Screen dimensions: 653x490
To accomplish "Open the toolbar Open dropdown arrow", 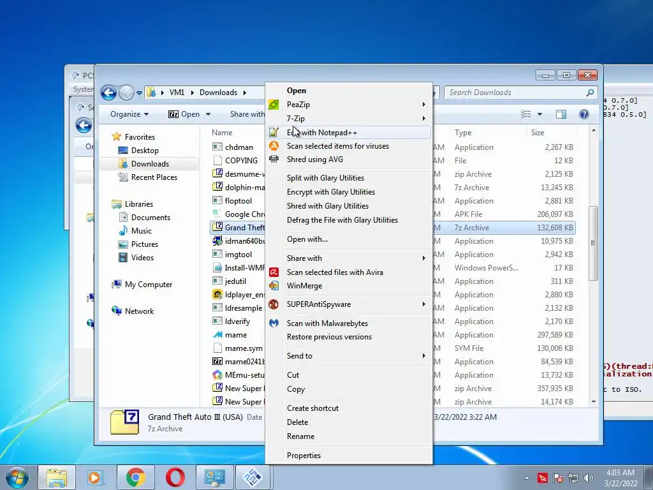I will (x=208, y=114).
